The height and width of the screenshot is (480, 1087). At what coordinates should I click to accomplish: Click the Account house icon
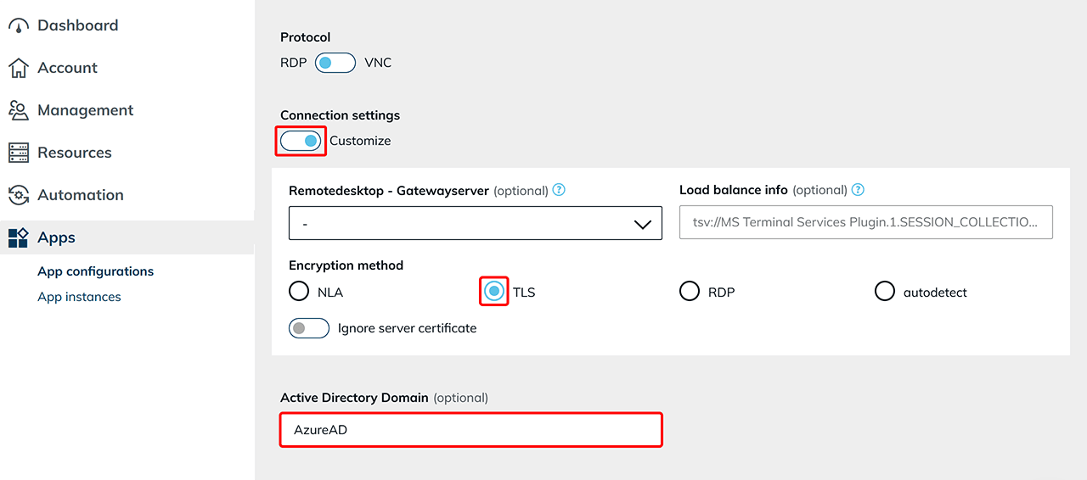click(19, 68)
